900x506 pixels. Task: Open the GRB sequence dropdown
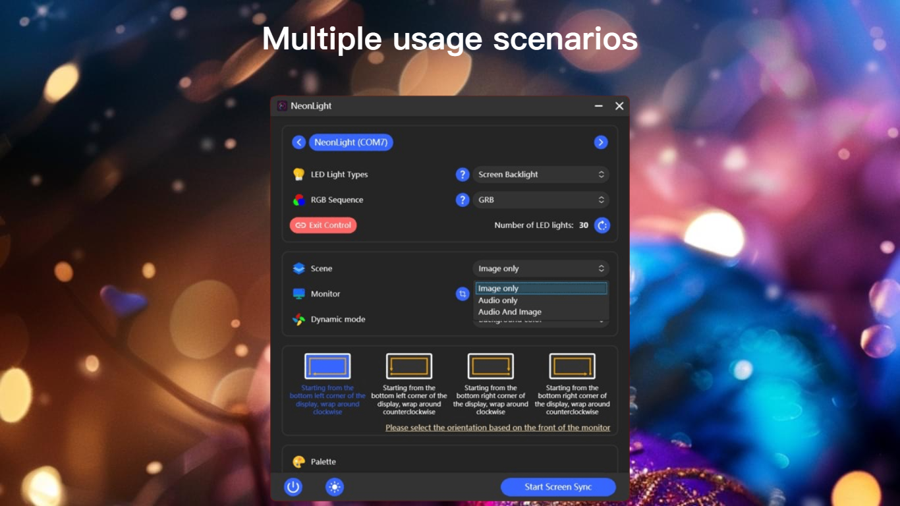[540, 200]
